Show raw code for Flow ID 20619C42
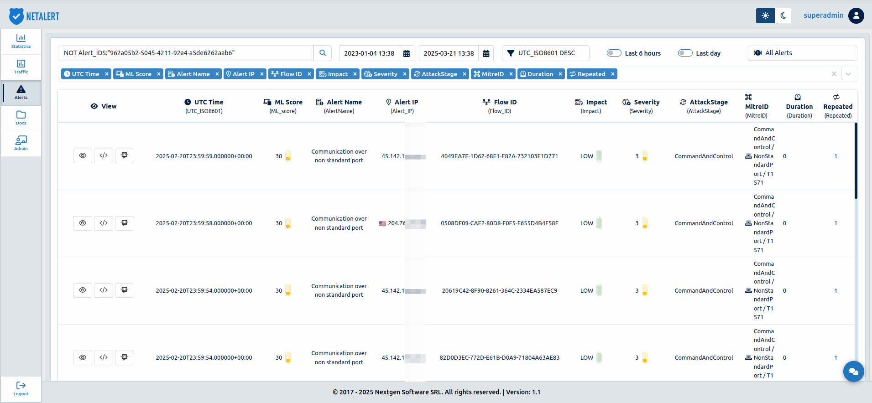This screenshot has height=403, width=872. [x=104, y=290]
